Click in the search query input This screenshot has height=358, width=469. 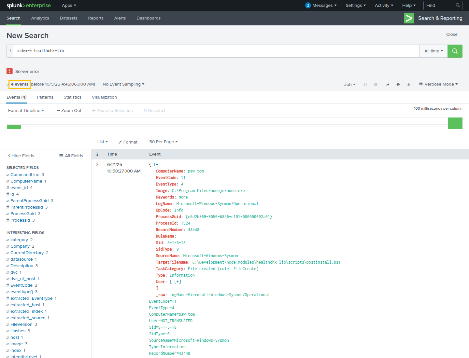[216, 51]
